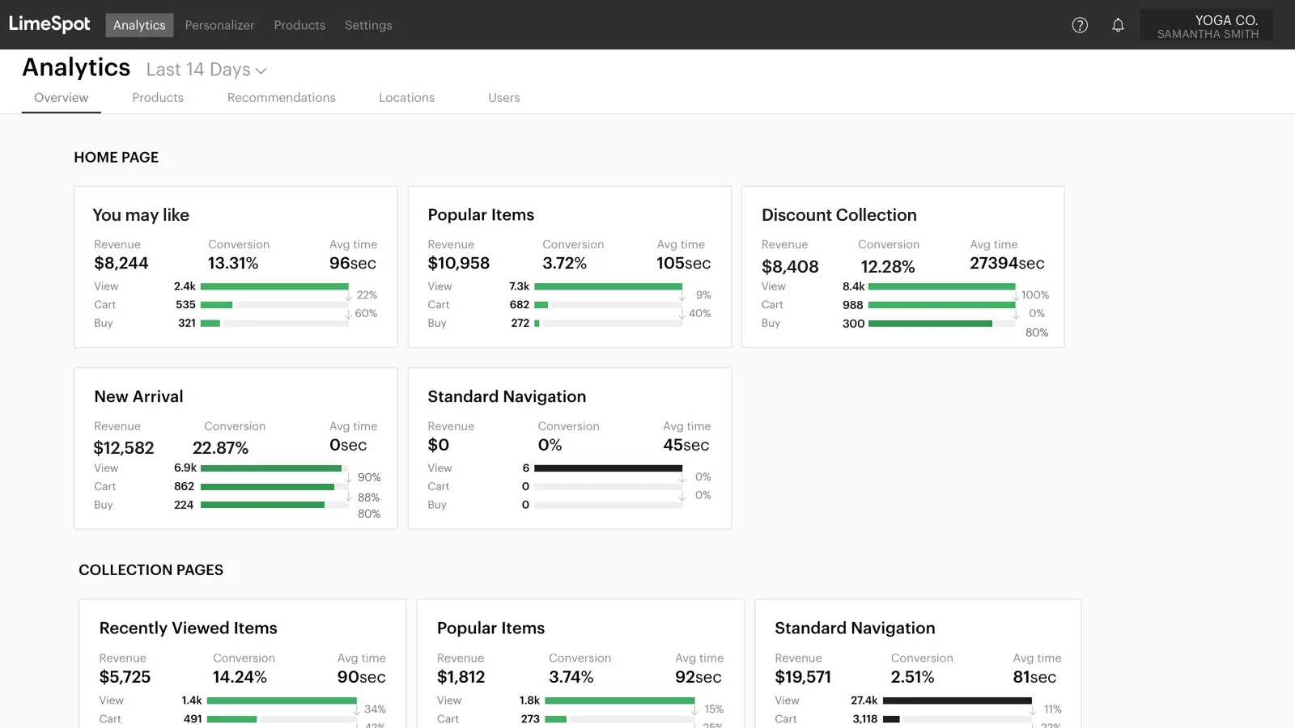Open the Personalizer section
This screenshot has width=1295, height=728.
pyautogui.click(x=219, y=25)
